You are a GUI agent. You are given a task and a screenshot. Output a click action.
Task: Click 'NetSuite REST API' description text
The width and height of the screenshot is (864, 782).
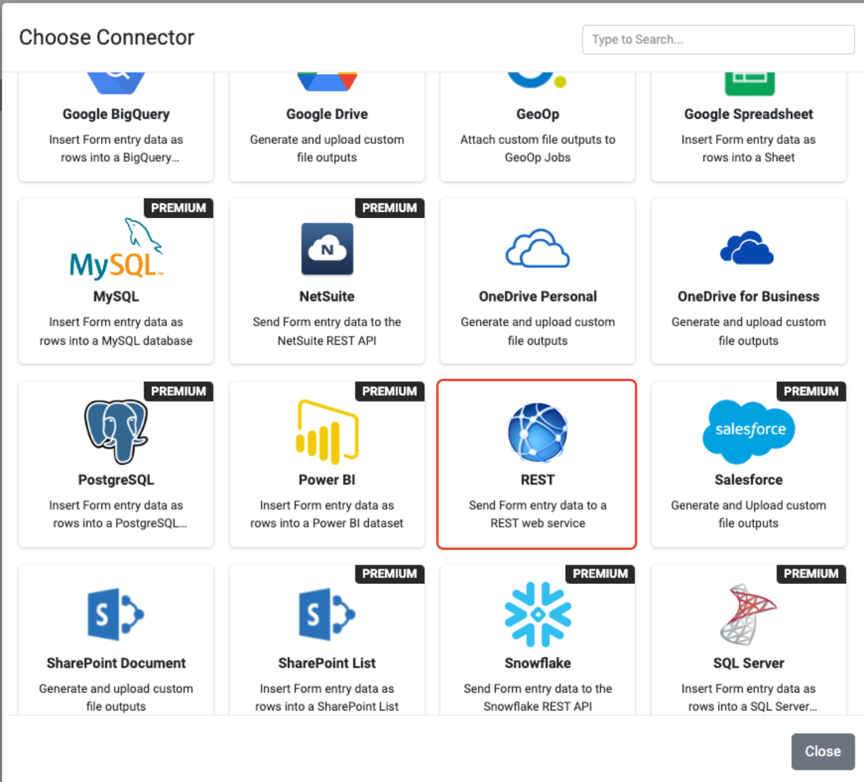click(x=327, y=341)
